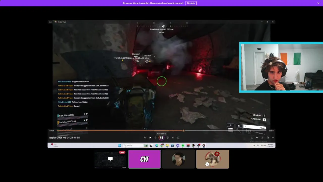Screen dimensions: 323x182
Task: Open the cast to device option
Action: tap(252, 138)
